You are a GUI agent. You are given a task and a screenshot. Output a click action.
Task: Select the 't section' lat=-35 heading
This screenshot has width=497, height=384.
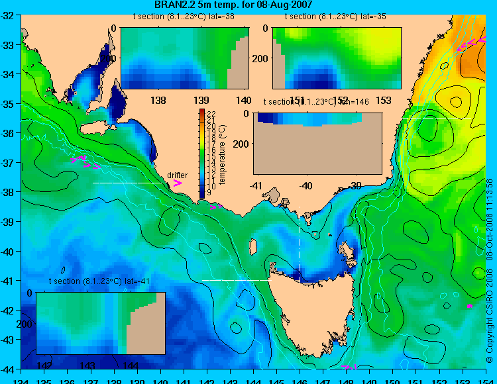click(335, 17)
